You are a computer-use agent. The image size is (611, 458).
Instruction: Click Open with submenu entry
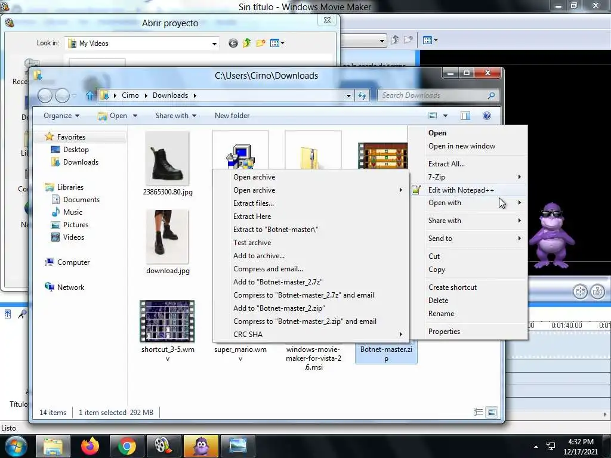[x=468, y=203]
